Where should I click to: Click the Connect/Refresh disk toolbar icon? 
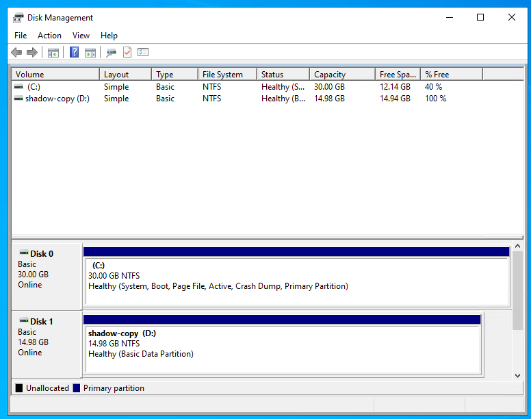pyautogui.click(x=111, y=53)
